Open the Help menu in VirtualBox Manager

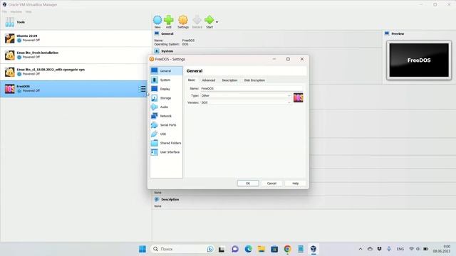click(x=28, y=11)
